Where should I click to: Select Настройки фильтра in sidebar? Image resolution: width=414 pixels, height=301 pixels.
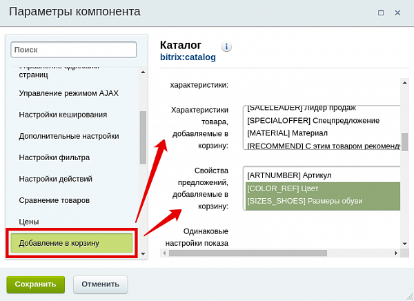coord(56,157)
